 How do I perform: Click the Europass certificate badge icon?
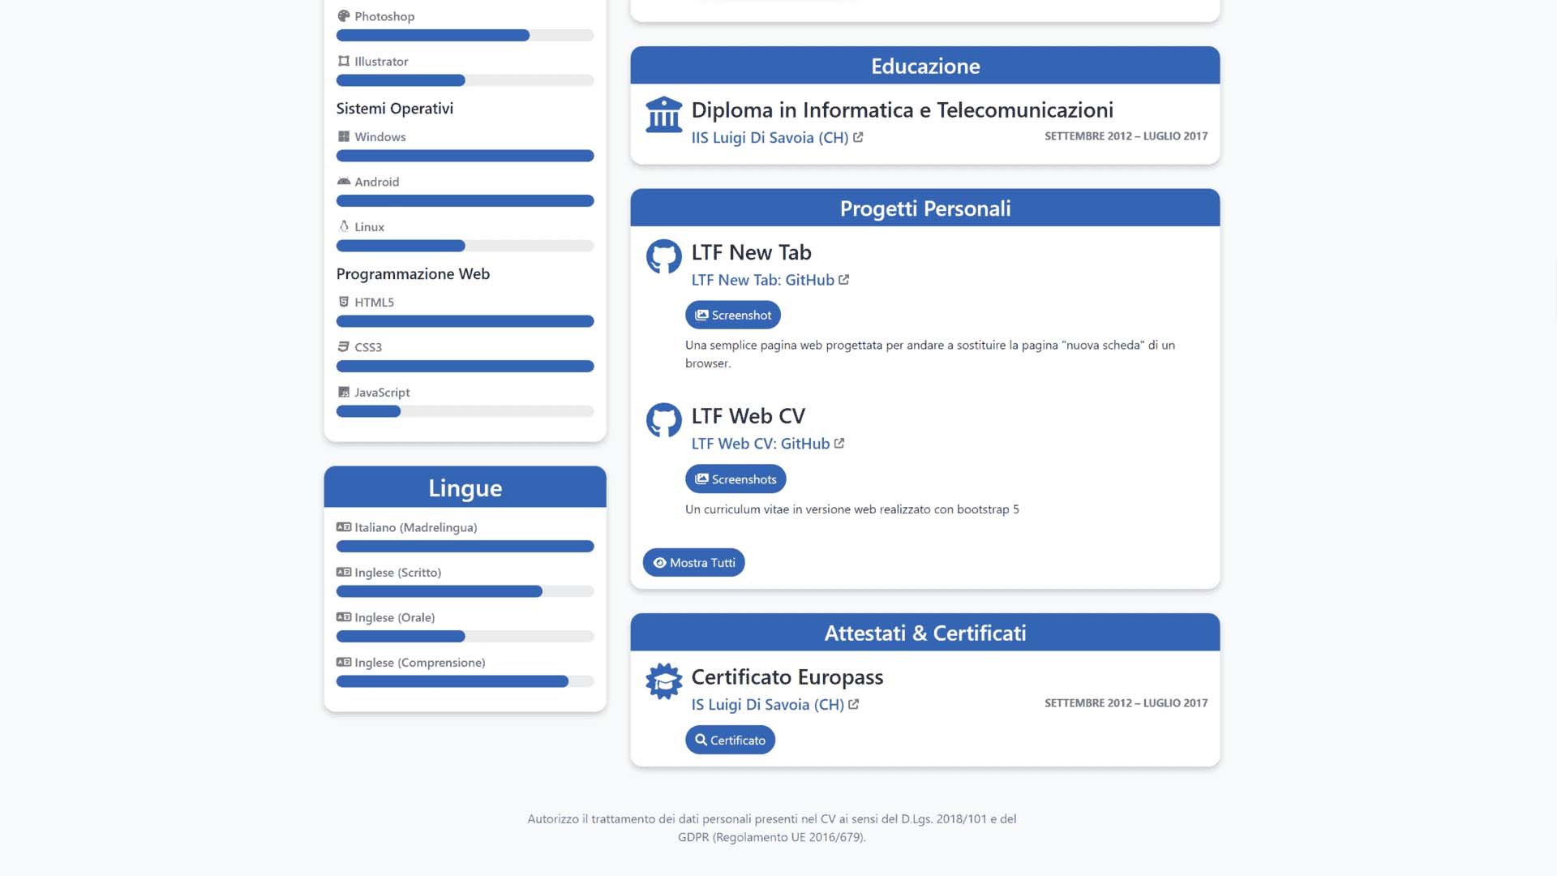(663, 681)
